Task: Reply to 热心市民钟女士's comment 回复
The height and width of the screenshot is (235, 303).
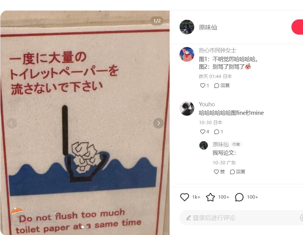Action: [222, 86]
